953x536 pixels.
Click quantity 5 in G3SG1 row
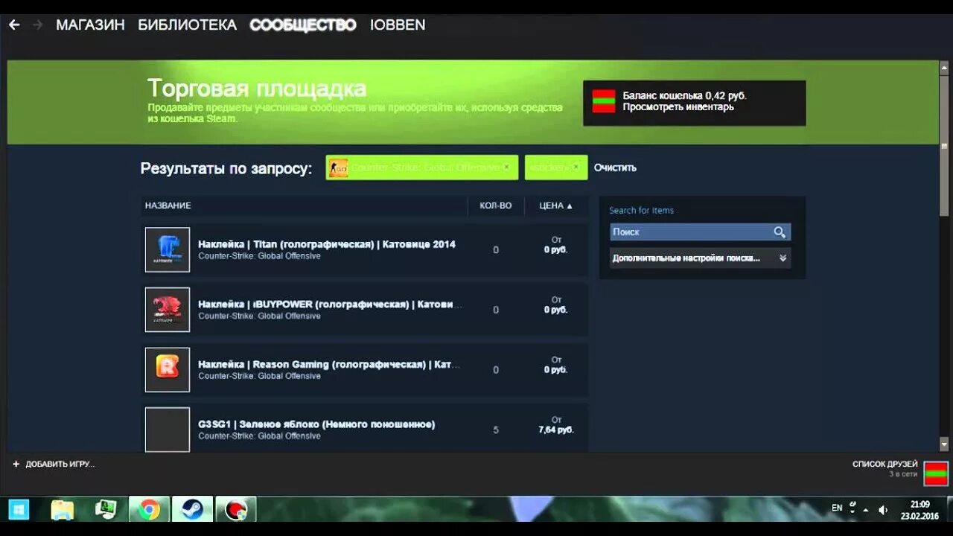(x=496, y=430)
